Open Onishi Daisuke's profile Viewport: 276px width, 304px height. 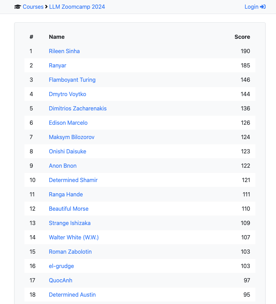tap(67, 151)
